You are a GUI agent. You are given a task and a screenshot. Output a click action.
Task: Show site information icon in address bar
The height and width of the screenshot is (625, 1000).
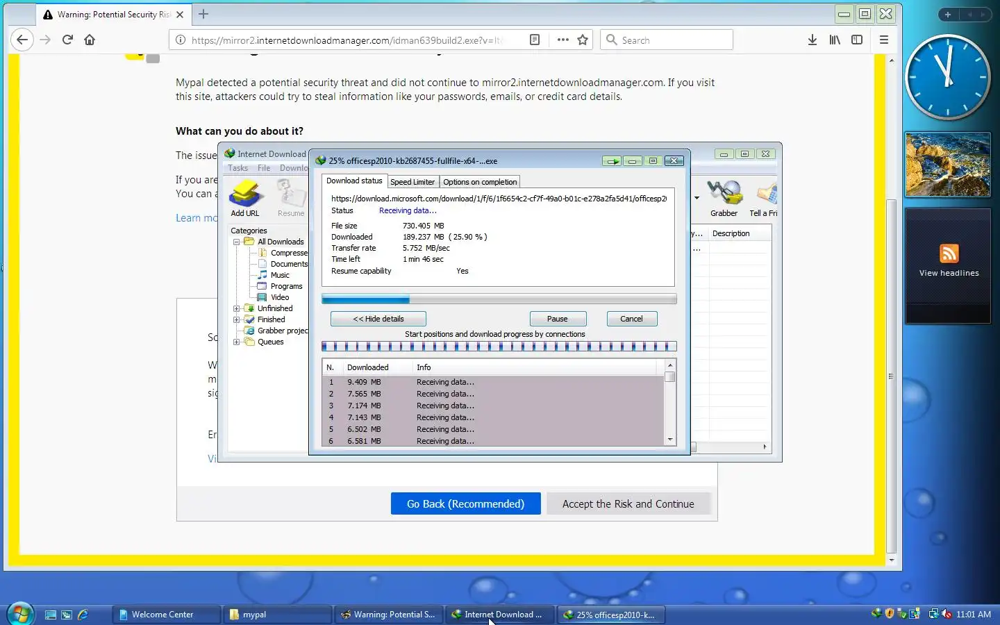coord(181,40)
